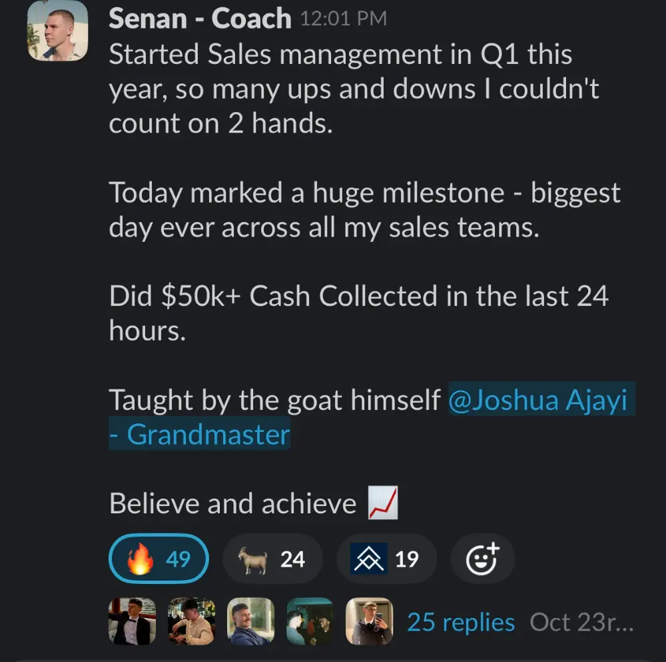Toggle the custom logo reaction with 19

pyautogui.click(x=386, y=559)
